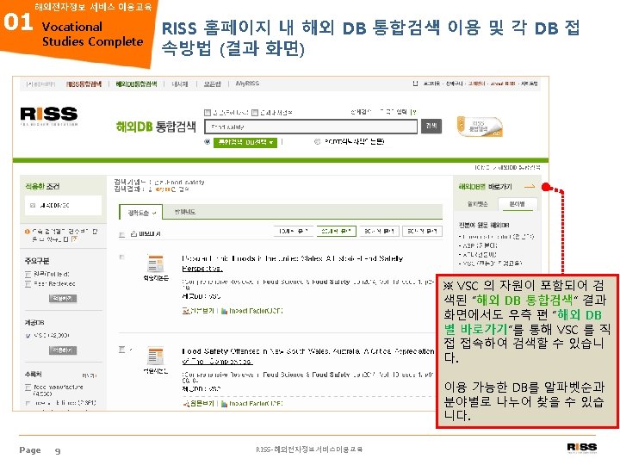Viewport: 620px width, 465px height.
Task: Tick the select-all checkbox beside 내보내기
Action: pyautogui.click(x=121, y=234)
